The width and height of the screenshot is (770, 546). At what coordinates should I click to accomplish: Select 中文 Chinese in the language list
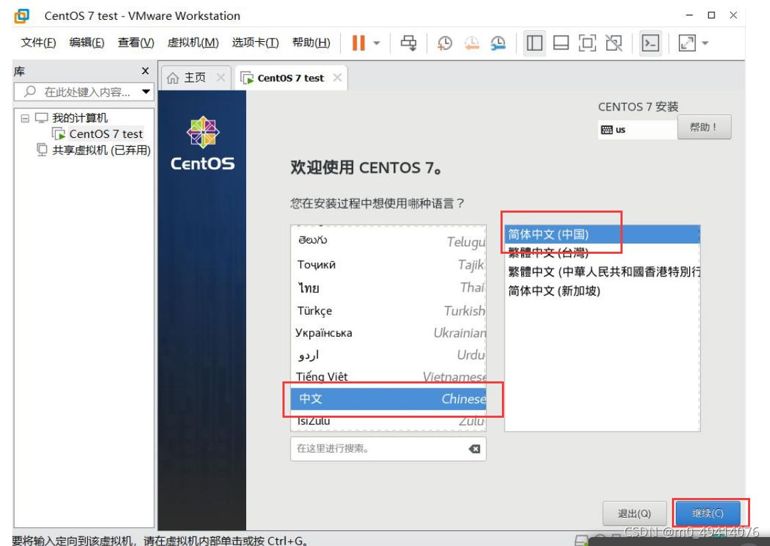[x=389, y=399]
